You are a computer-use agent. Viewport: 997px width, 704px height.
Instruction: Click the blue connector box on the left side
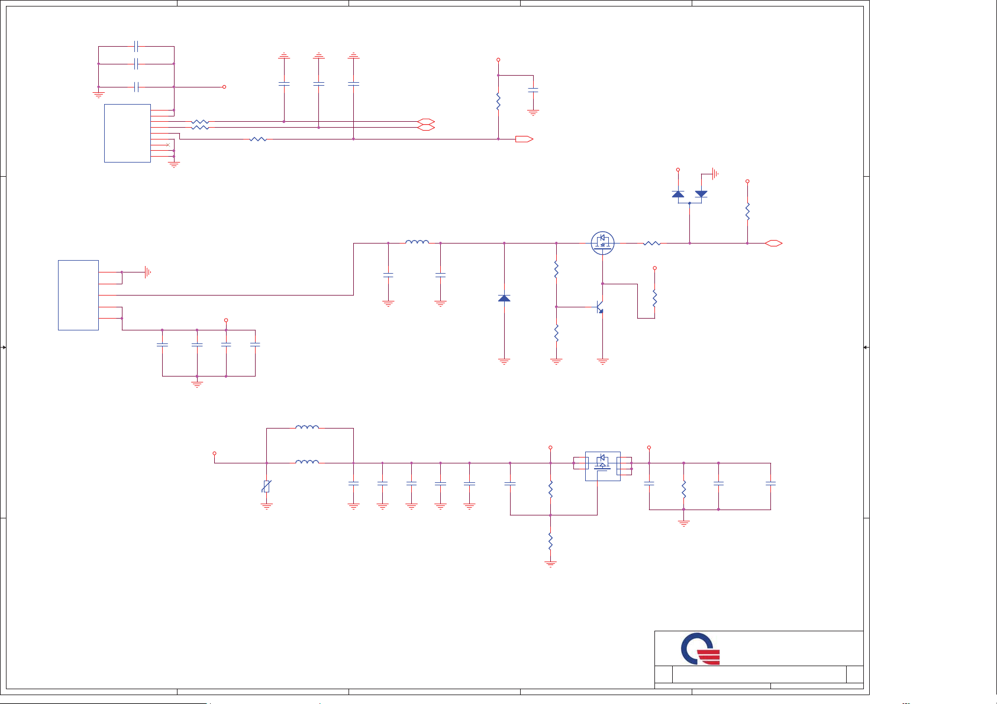78,295
